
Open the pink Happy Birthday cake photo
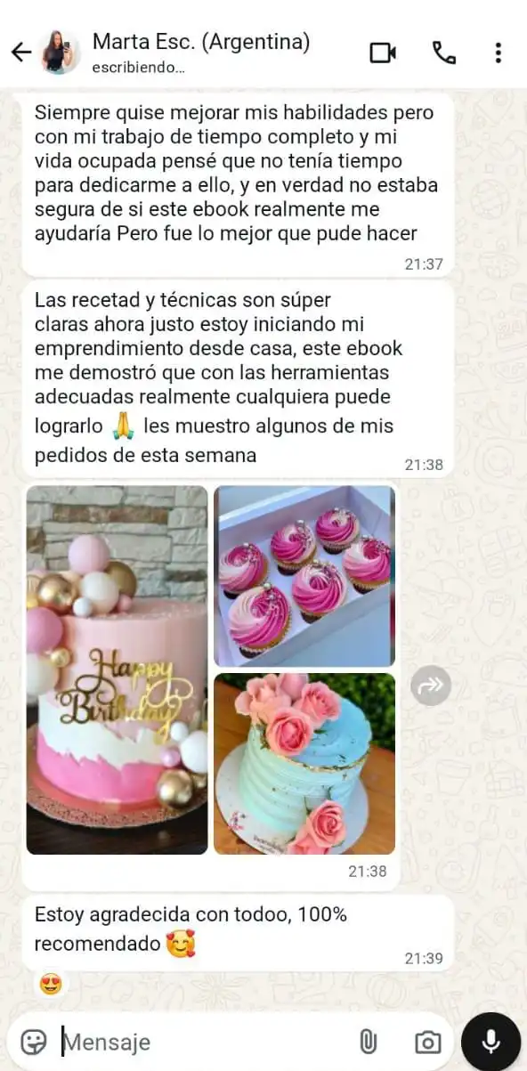tap(117, 669)
